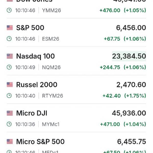
Task: Open the Micro DJI futures name
Action: pyautogui.click(x=32, y=113)
